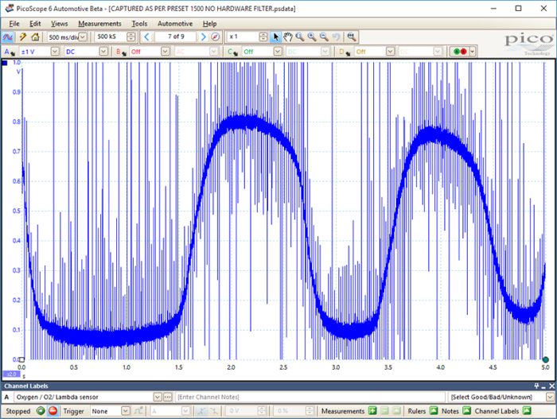Viewport: 557px width, 419px height.
Task: Click the blue Channel A axis marker square
Action: [x=5, y=63]
